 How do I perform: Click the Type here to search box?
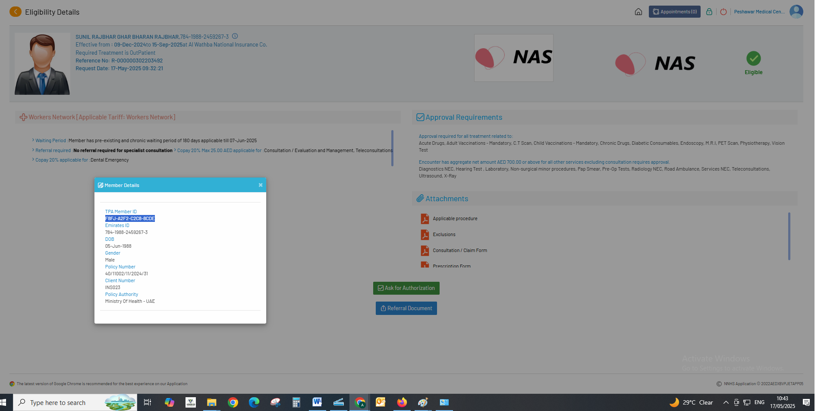(x=75, y=402)
